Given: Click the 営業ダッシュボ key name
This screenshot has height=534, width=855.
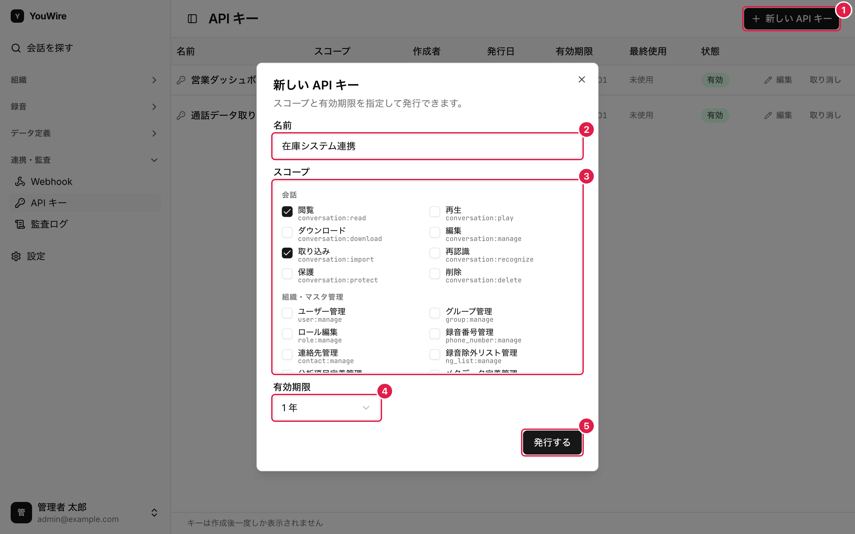Looking at the screenshot, I should pyautogui.click(x=224, y=80).
